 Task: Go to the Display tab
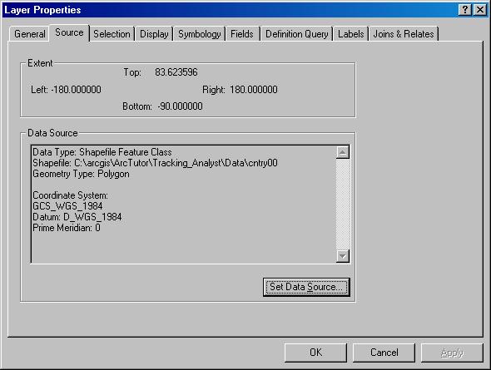click(x=154, y=34)
